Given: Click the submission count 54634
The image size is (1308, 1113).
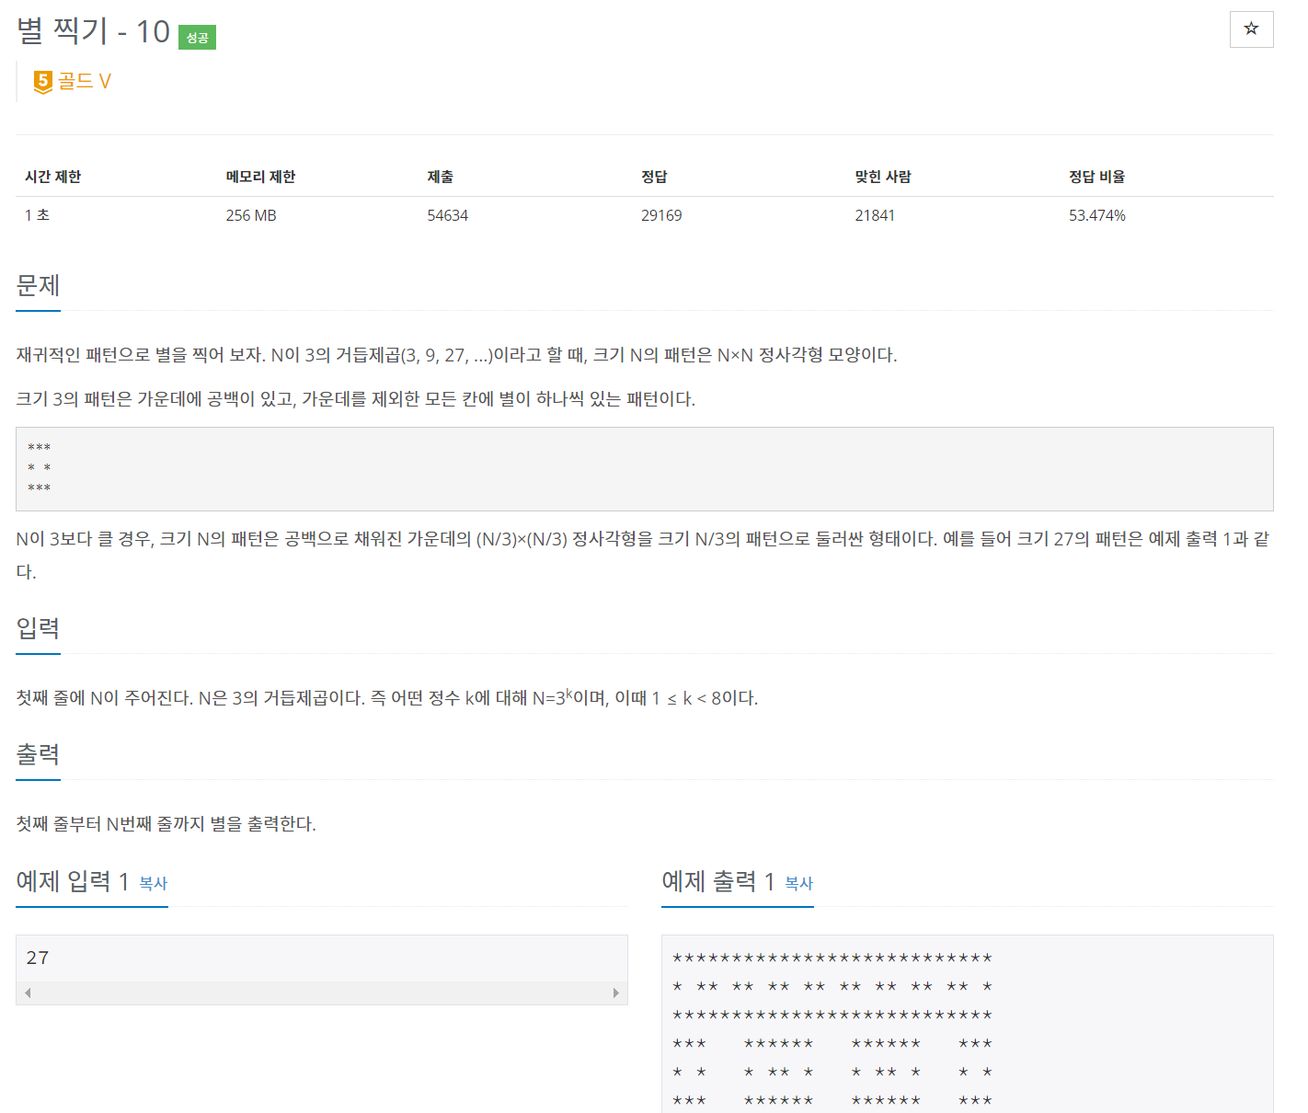Looking at the screenshot, I should tap(448, 215).
